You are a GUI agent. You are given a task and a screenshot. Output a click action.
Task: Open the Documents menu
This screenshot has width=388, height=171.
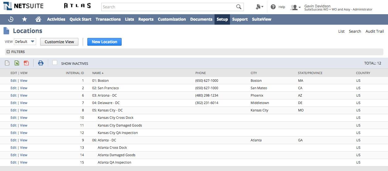pyautogui.click(x=201, y=19)
